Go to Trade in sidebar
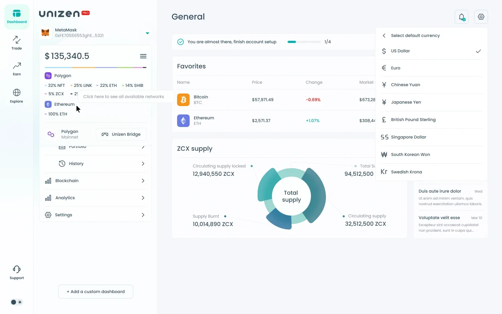Screen dimensions: 502x314 [x=16, y=43]
